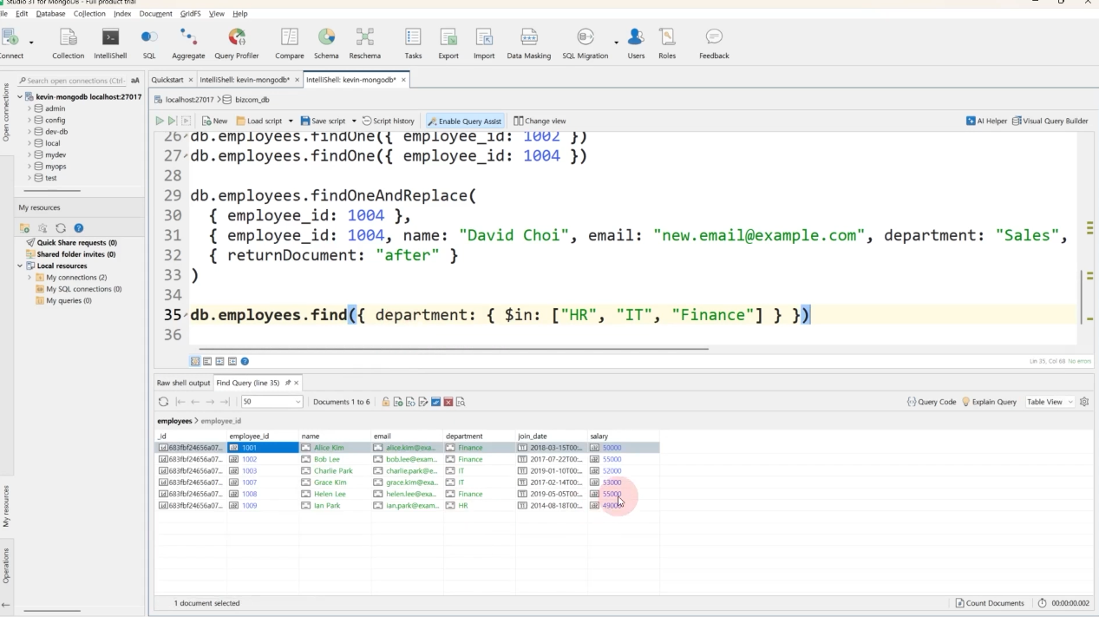Open the Roles manager
This screenshot has width=1099, height=617.
click(x=667, y=43)
